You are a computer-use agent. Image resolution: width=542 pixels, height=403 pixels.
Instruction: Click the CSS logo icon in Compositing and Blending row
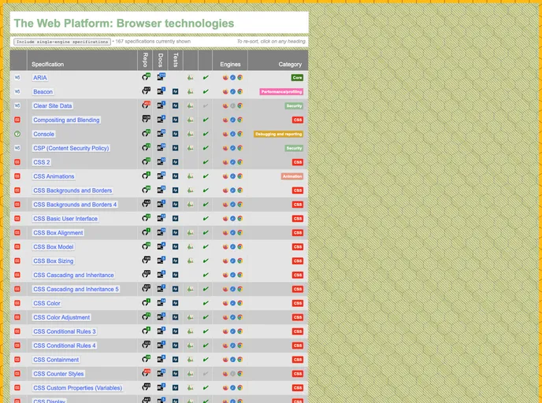point(17,120)
